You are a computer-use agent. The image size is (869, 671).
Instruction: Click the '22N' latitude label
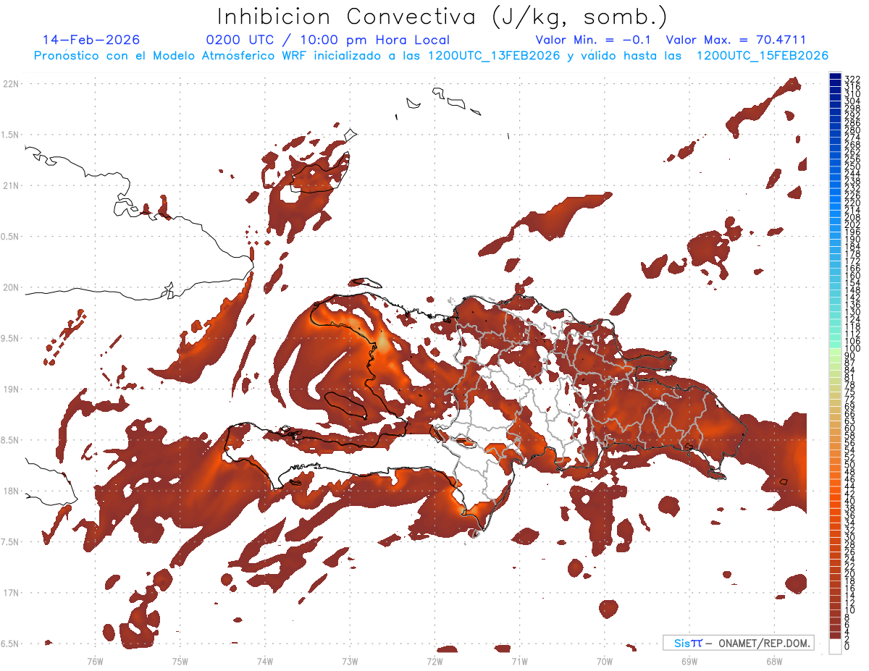click(x=10, y=84)
